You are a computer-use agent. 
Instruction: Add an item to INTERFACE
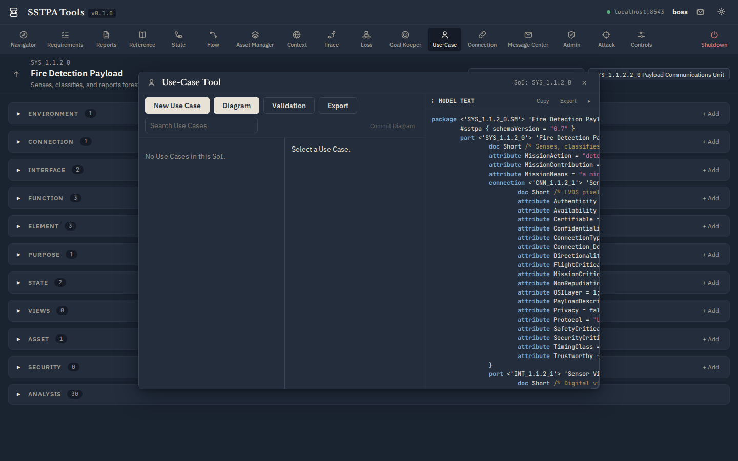point(711,170)
